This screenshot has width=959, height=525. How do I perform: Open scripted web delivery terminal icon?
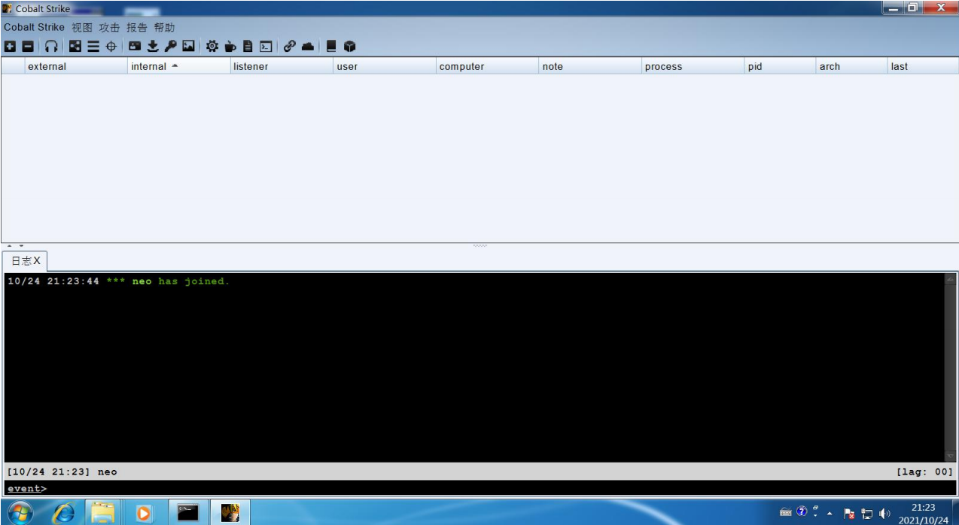click(x=266, y=47)
